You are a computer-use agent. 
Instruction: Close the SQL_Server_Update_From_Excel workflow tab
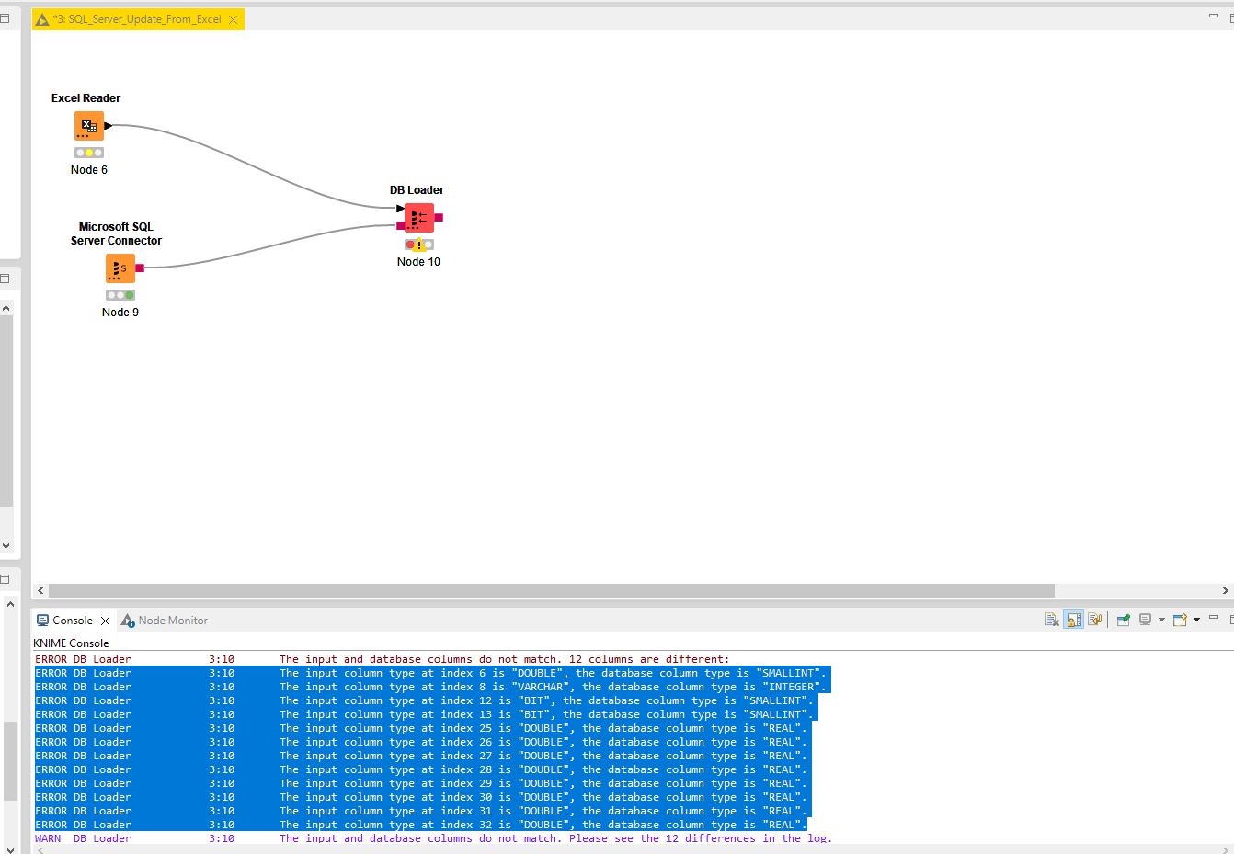point(233,19)
